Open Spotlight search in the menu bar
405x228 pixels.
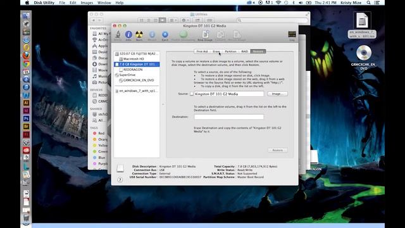click(x=368, y=3)
